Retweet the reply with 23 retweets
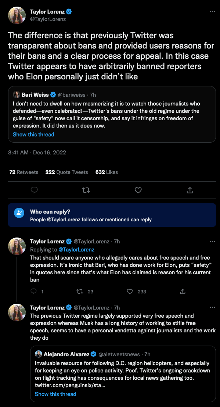This screenshot has height=407, width=220. click(x=80, y=292)
